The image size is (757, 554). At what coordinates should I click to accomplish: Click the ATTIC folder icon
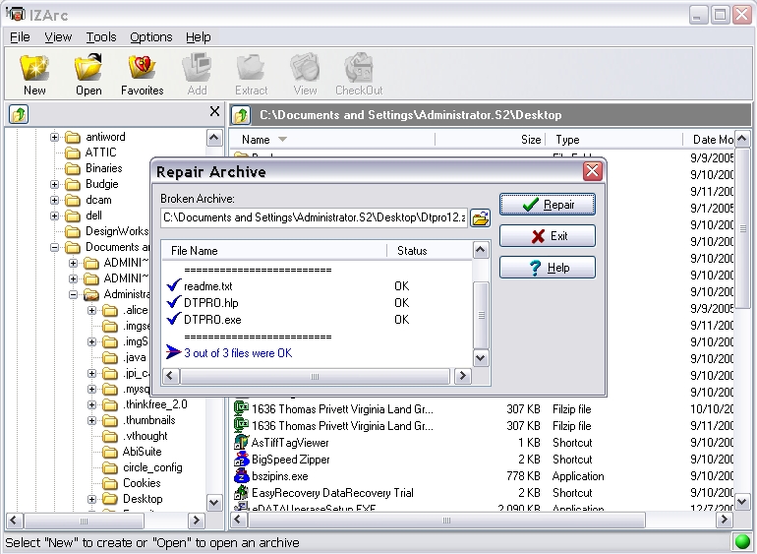coord(73,153)
